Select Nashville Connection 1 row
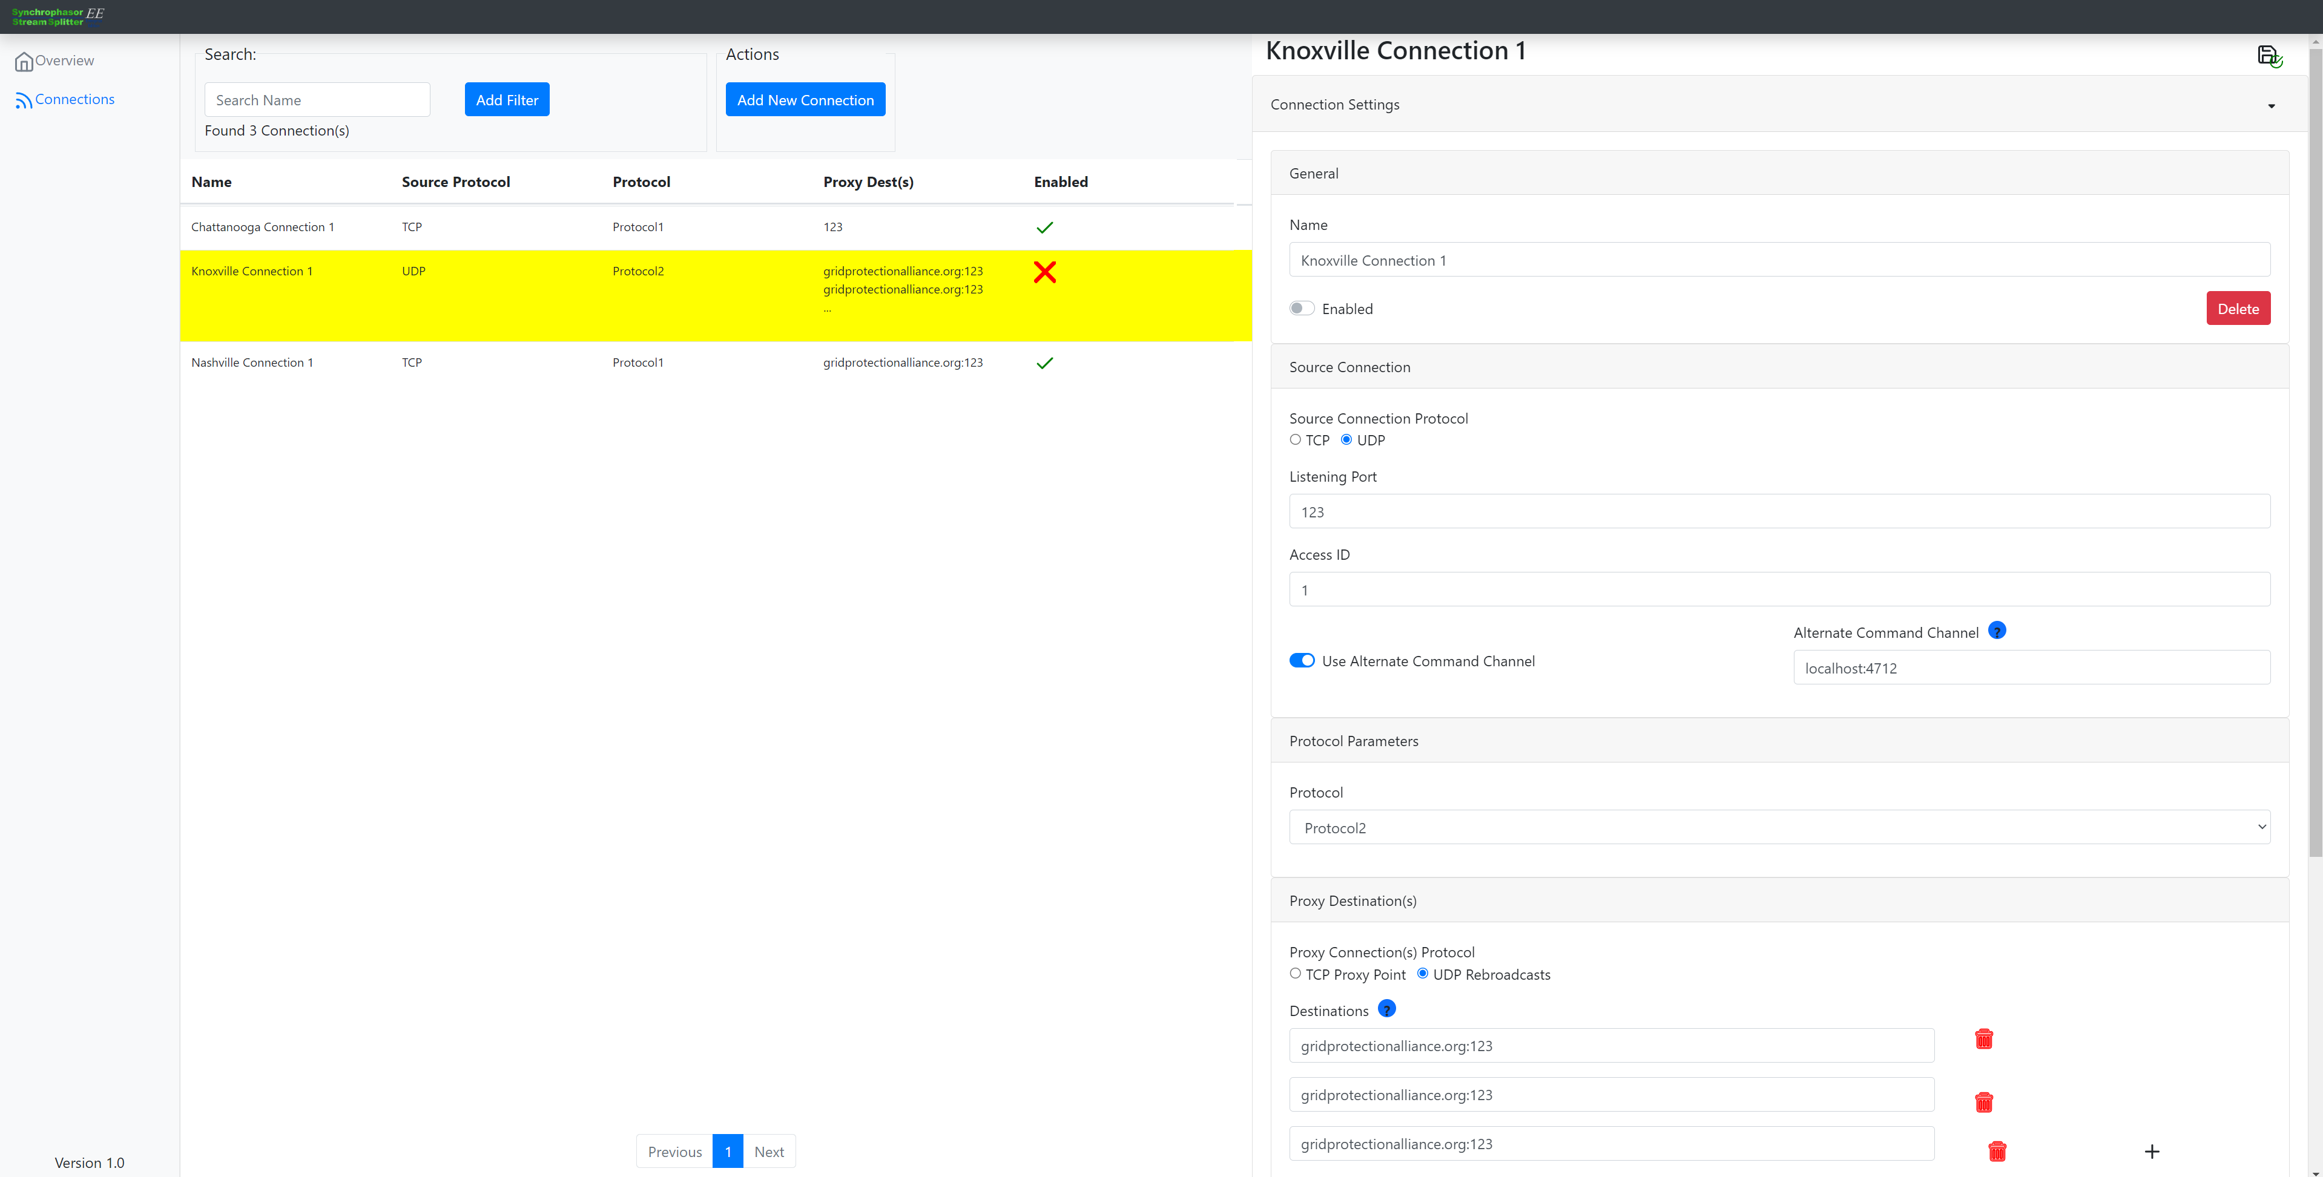The width and height of the screenshot is (2323, 1177). click(x=715, y=362)
